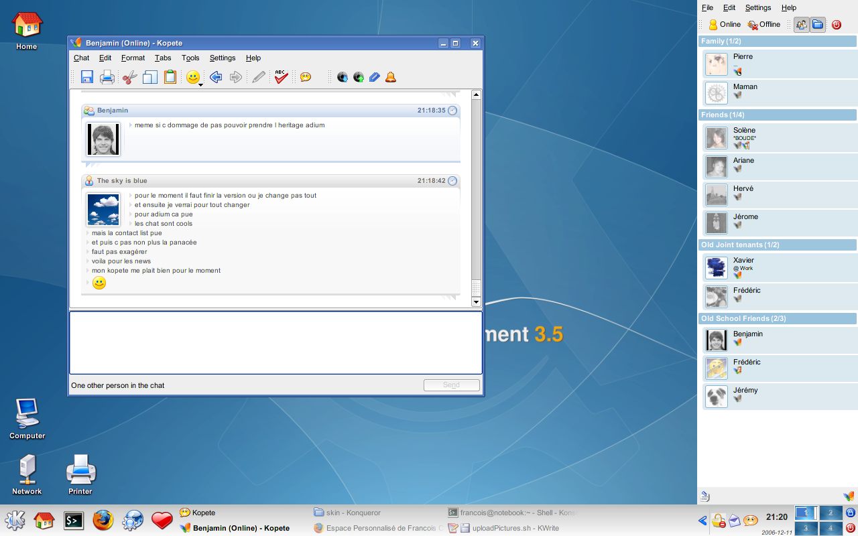Screen dimensions: 858x536
Task: Open the Tools menu
Action: point(190,58)
